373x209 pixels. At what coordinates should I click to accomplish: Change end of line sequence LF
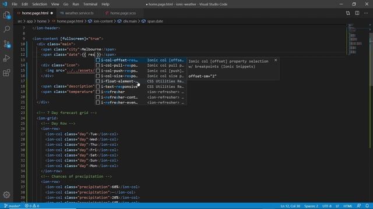point(337,206)
